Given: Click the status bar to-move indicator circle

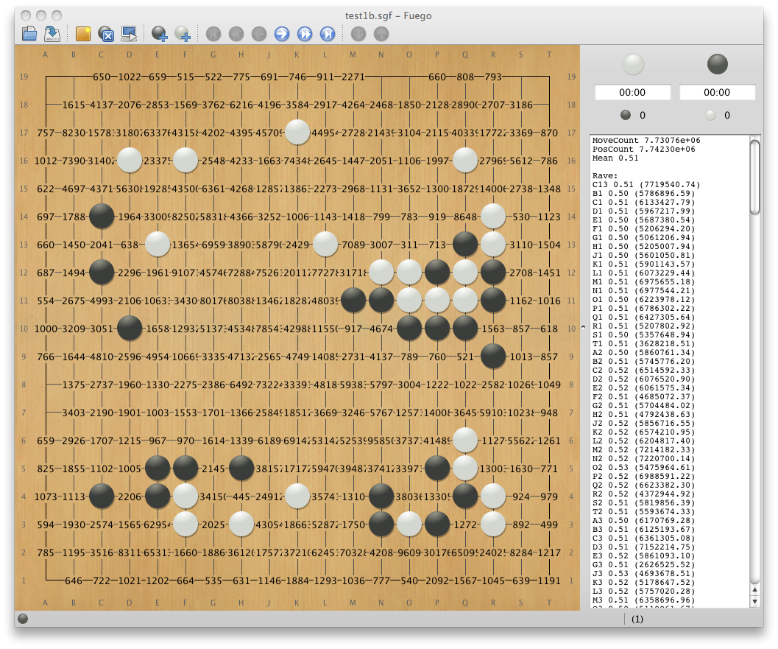Looking at the screenshot, I should (x=23, y=619).
